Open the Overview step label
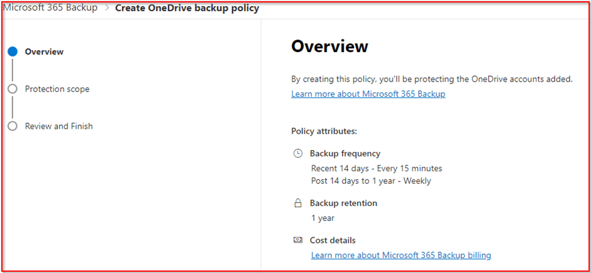 pos(44,52)
